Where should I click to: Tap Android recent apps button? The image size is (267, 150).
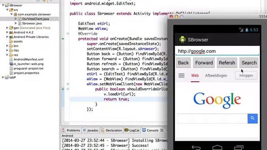(x=239, y=147)
